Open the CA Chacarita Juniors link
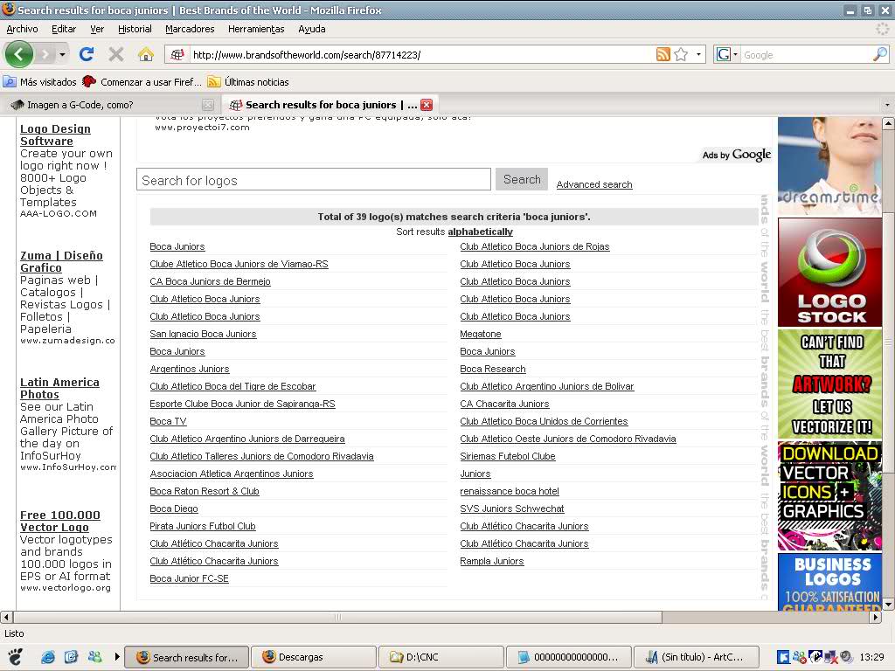 click(x=504, y=404)
